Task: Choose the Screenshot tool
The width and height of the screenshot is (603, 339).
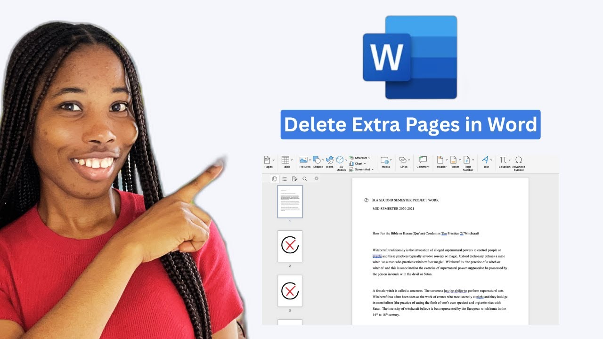Action: (x=361, y=169)
